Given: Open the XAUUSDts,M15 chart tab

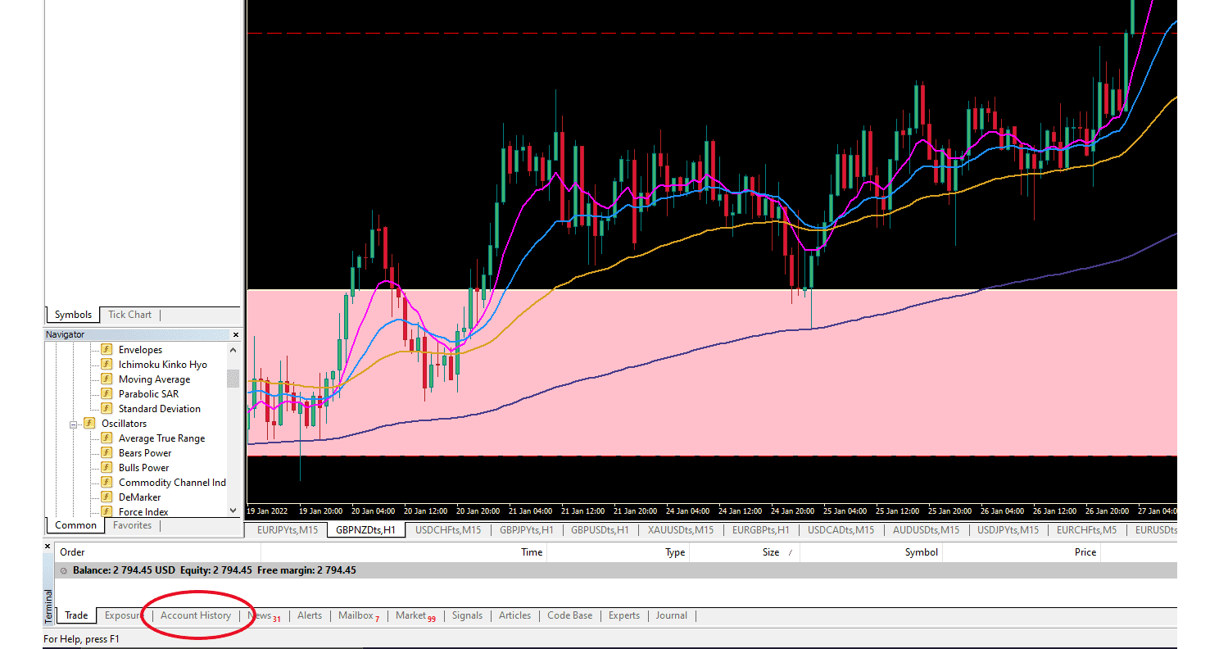Looking at the screenshot, I should point(680,530).
